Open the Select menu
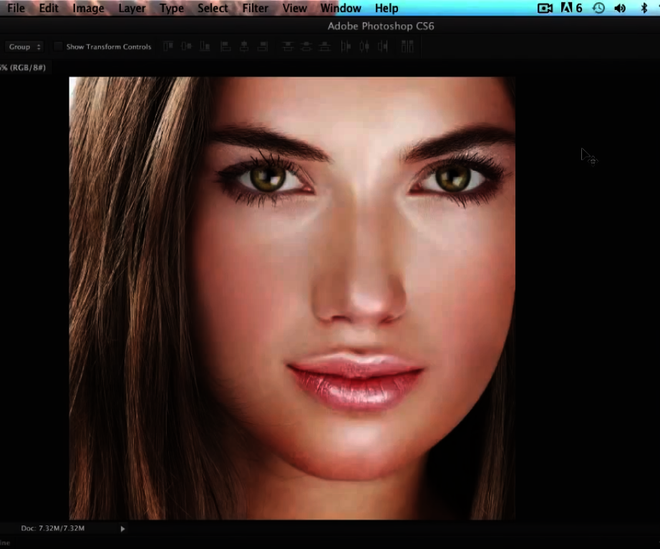 tap(213, 8)
